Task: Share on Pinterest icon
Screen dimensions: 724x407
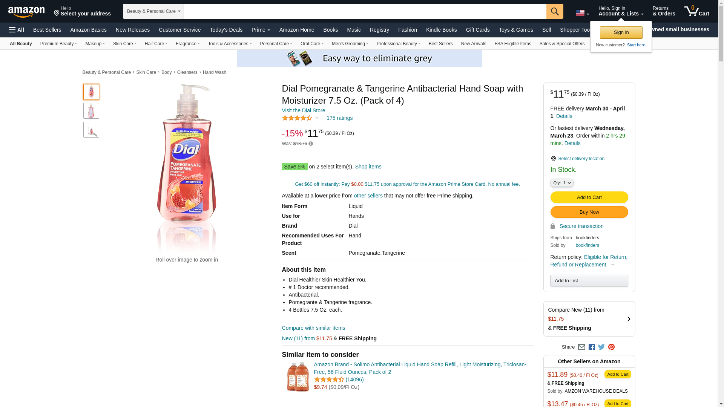Action: [x=611, y=347]
